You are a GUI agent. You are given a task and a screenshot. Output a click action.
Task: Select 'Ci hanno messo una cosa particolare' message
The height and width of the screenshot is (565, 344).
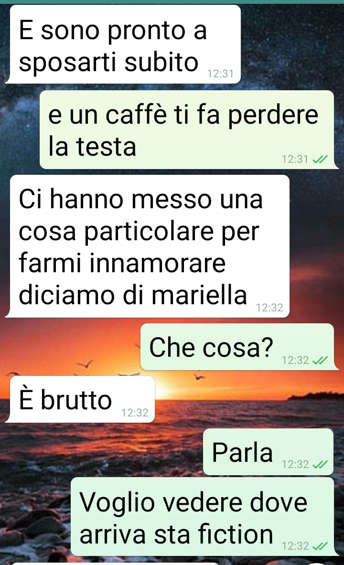pos(147,246)
